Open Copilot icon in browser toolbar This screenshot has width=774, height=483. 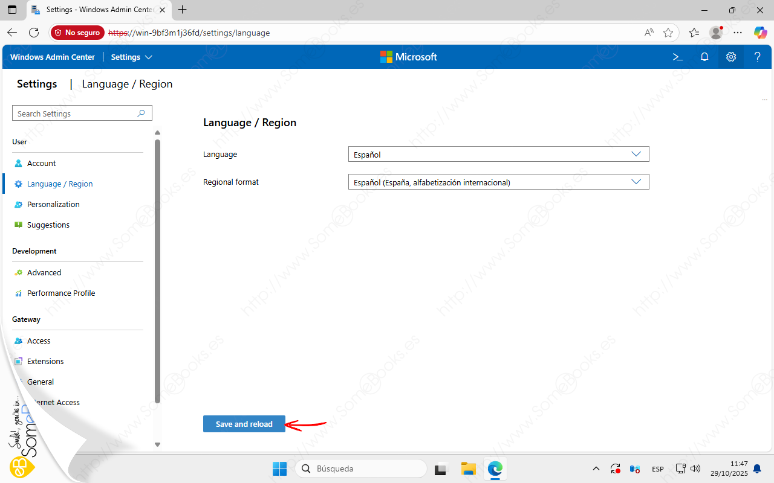click(x=760, y=33)
